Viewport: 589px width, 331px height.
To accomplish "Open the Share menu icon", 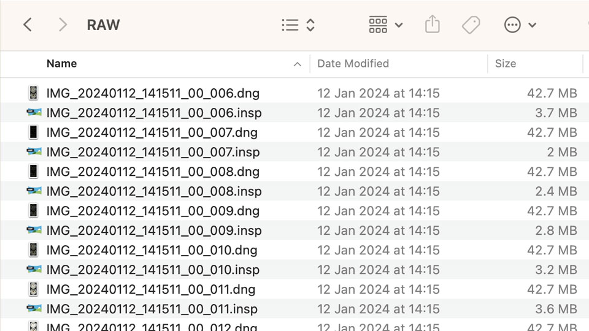I will point(433,25).
